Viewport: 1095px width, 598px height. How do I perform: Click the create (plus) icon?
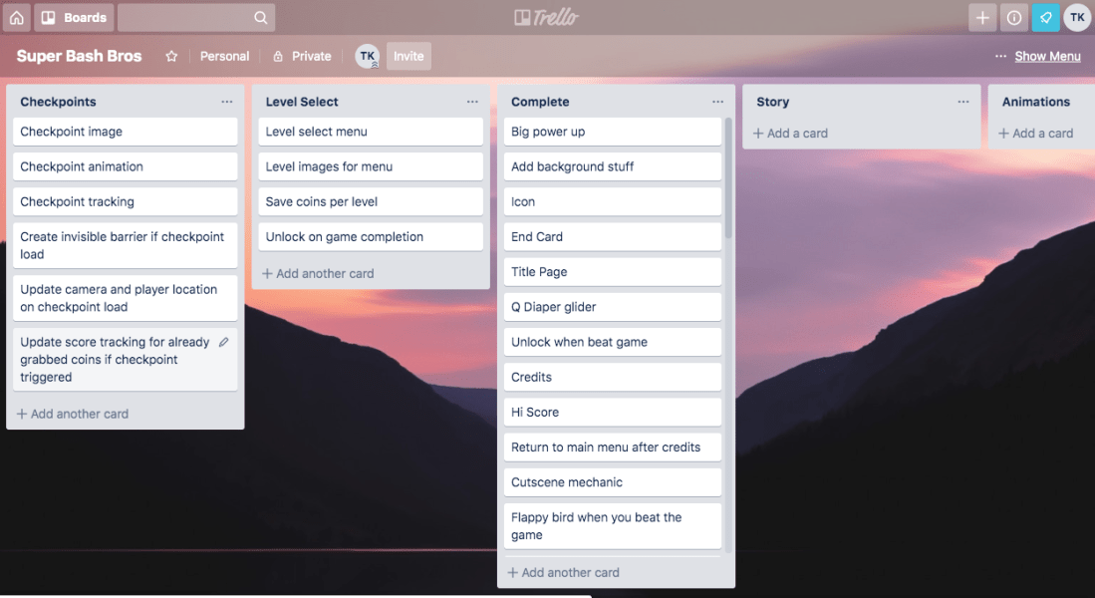(x=982, y=17)
